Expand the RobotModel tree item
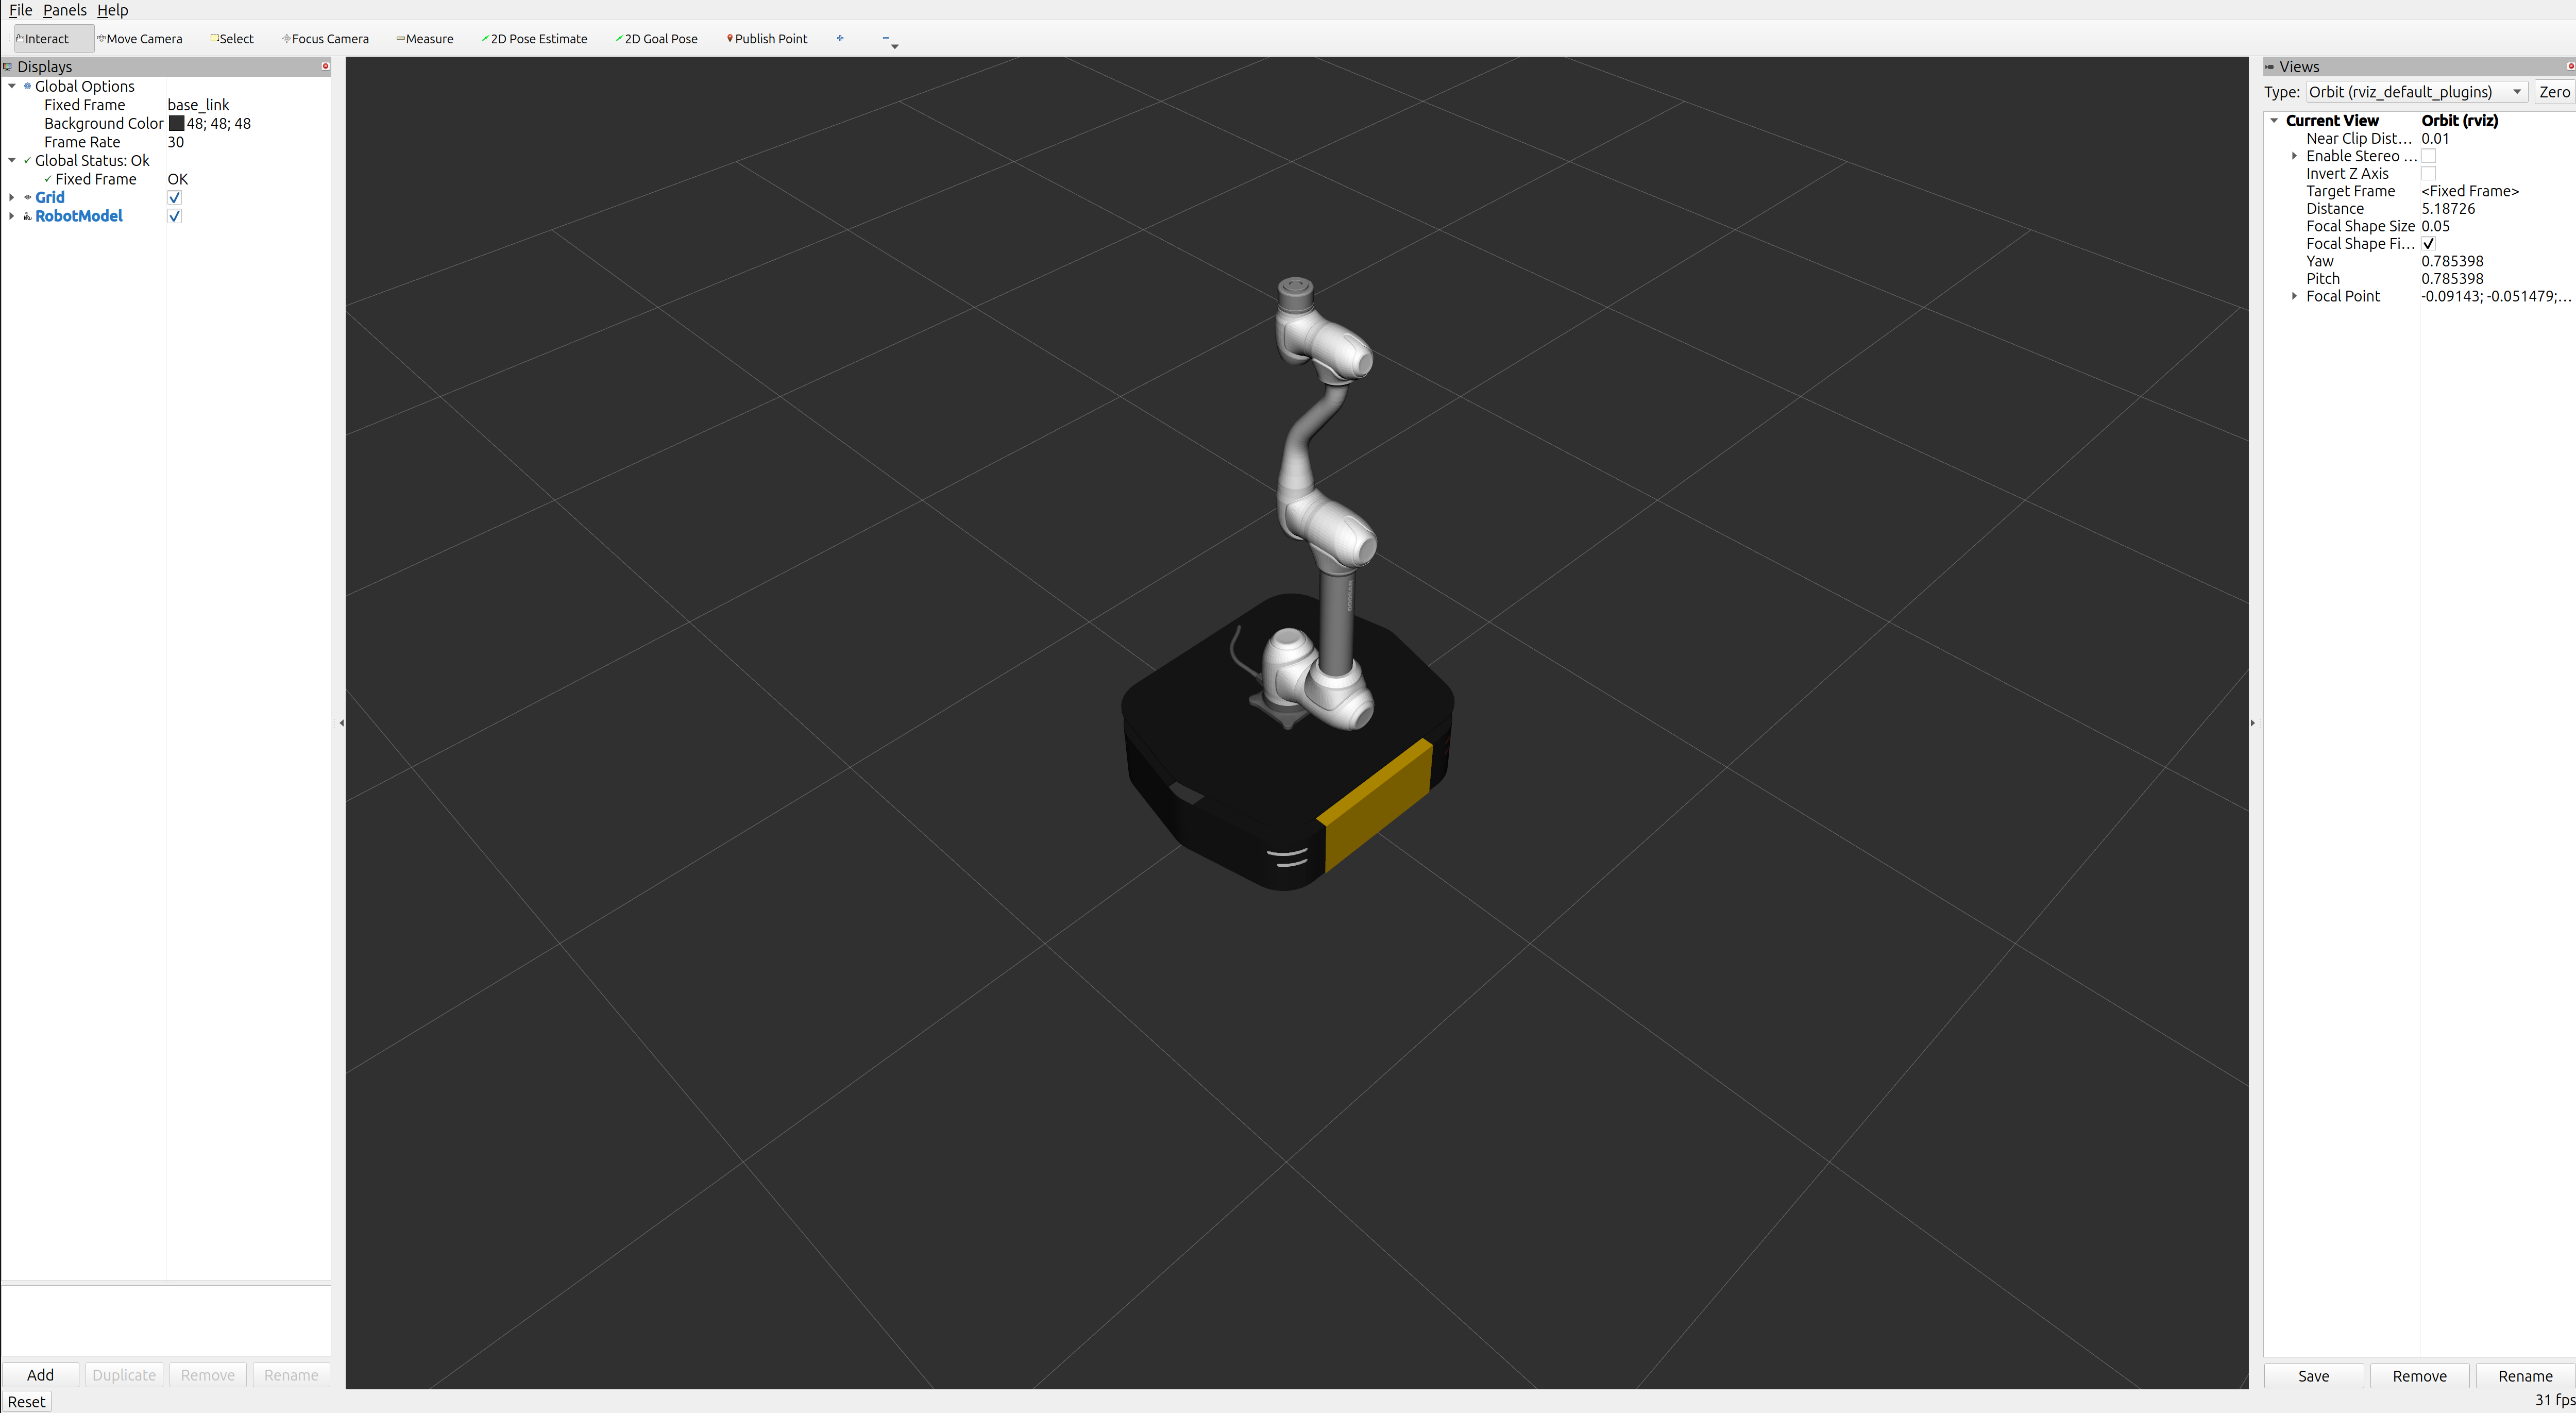2576x1413 pixels. 11,216
